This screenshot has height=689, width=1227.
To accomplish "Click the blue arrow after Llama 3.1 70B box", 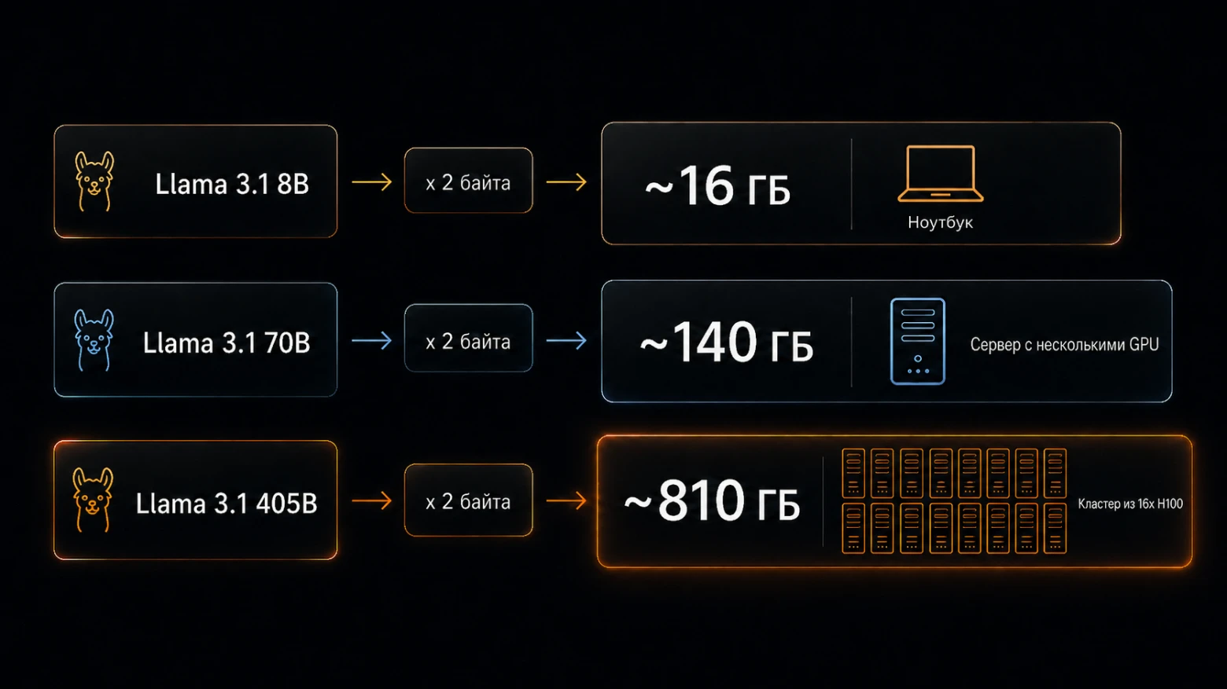I will [x=371, y=341].
